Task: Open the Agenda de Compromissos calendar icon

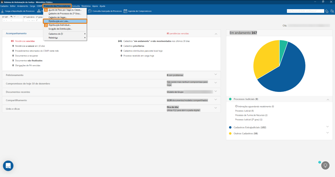Action: pyautogui.click(x=125, y=11)
